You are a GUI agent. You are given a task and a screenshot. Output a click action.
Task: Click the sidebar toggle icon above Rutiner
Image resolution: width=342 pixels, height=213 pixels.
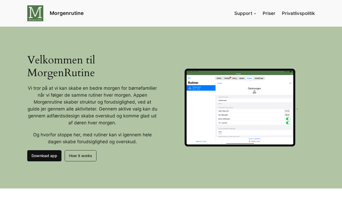(x=189, y=78)
